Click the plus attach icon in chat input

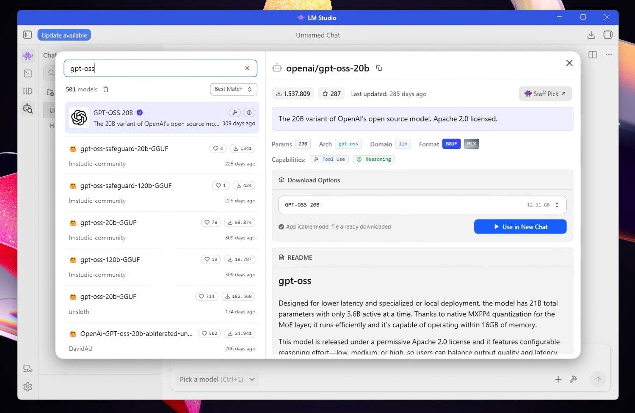558,379
